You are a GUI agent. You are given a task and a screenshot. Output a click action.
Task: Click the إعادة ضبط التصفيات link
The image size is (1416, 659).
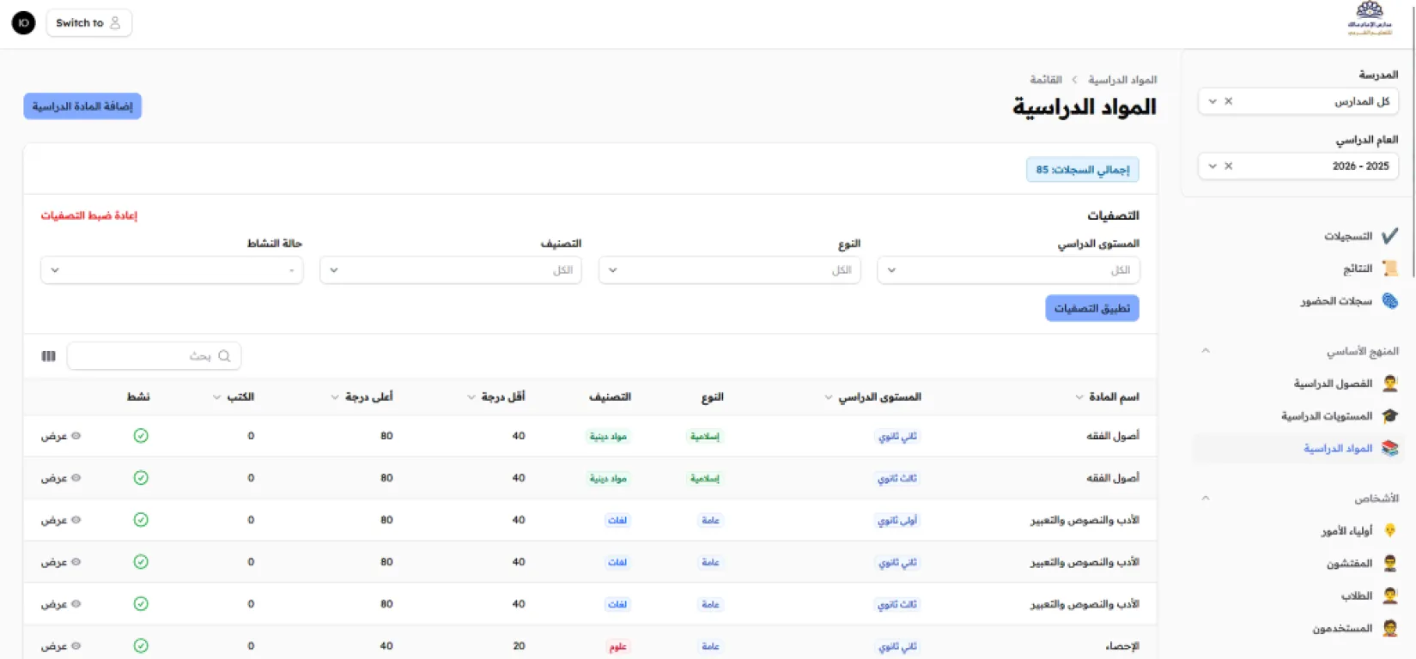(x=89, y=215)
